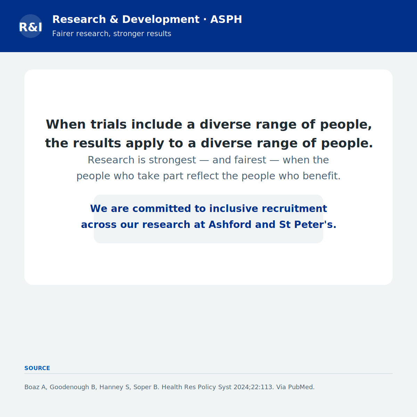The width and height of the screenshot is (417, 417).
Task: Click the headline line 'the results apply to a diverse range of people.'
Action: [209, 143]
